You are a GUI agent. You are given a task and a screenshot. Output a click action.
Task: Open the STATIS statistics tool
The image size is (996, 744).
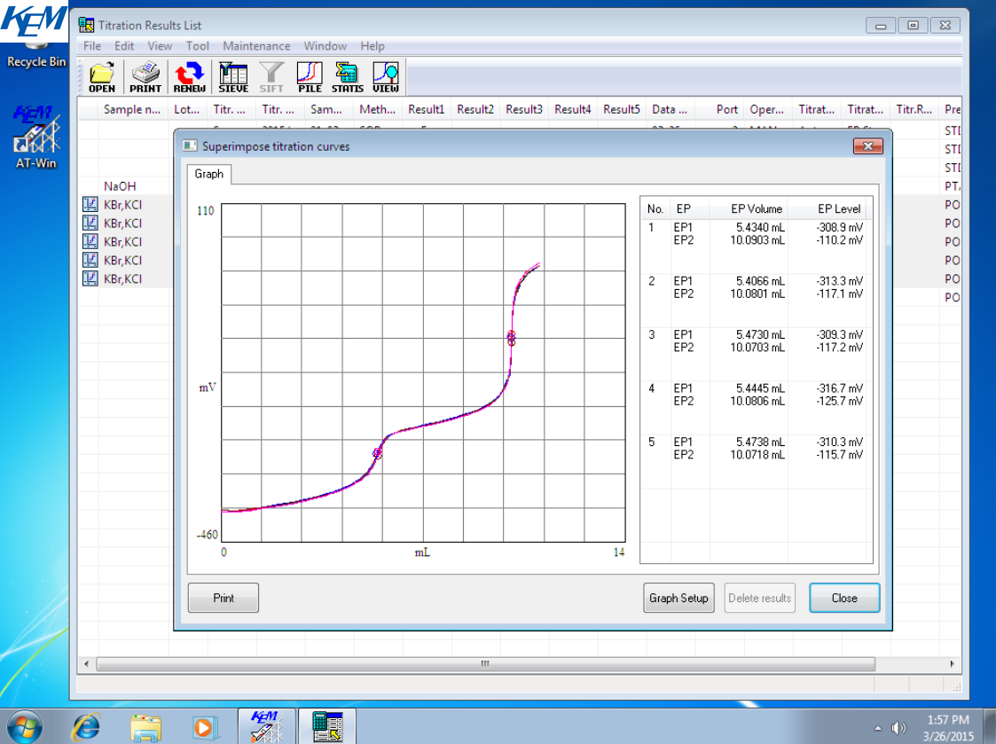coord(348,77)
